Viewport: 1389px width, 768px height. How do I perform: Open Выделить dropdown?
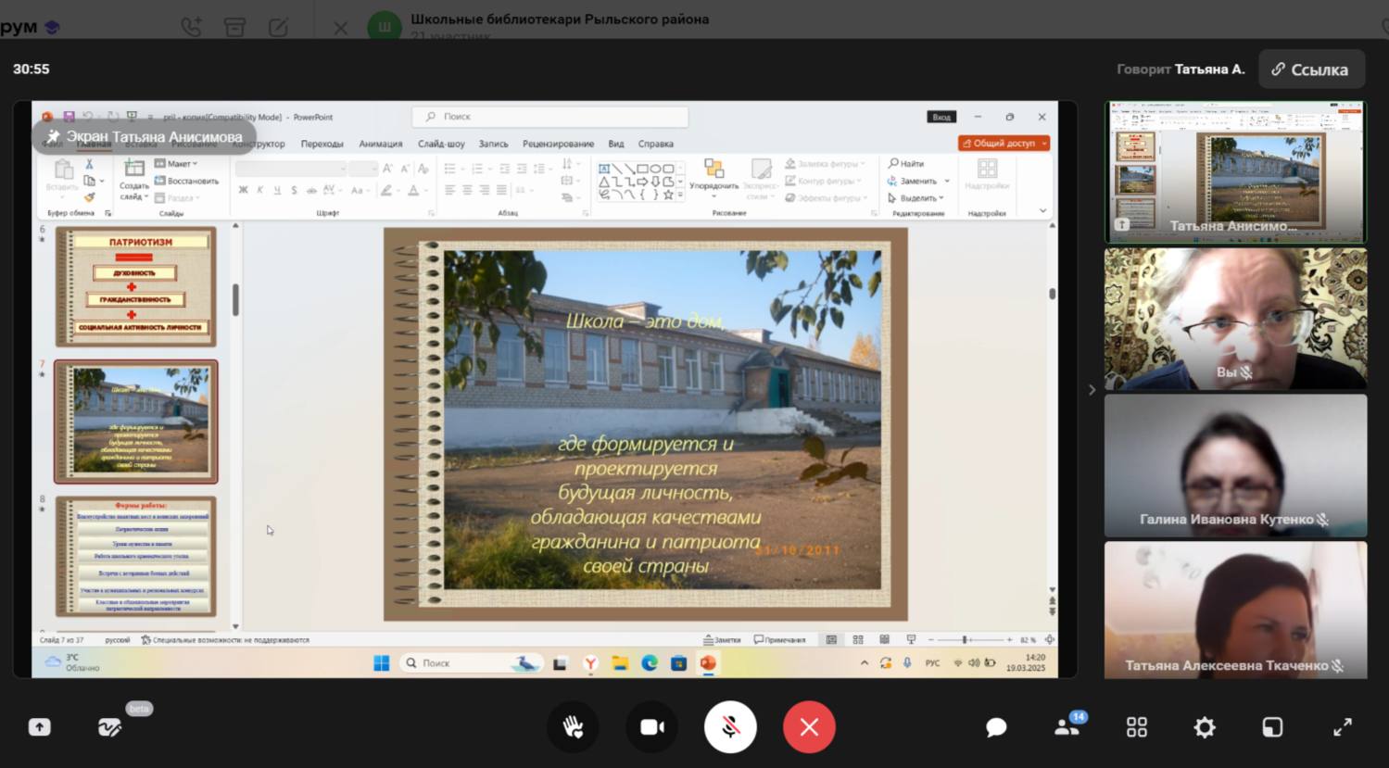click(x=915, y=197)
